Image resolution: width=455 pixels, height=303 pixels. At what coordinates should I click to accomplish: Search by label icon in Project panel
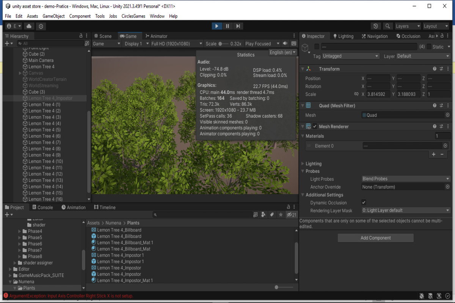point(272,215)
